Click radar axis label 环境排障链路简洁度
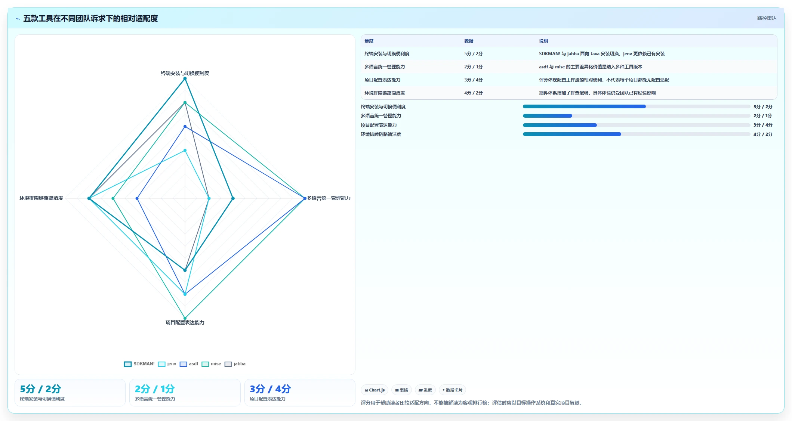The height and width of the screenshot is (421, 792). [x=41, y=198]
